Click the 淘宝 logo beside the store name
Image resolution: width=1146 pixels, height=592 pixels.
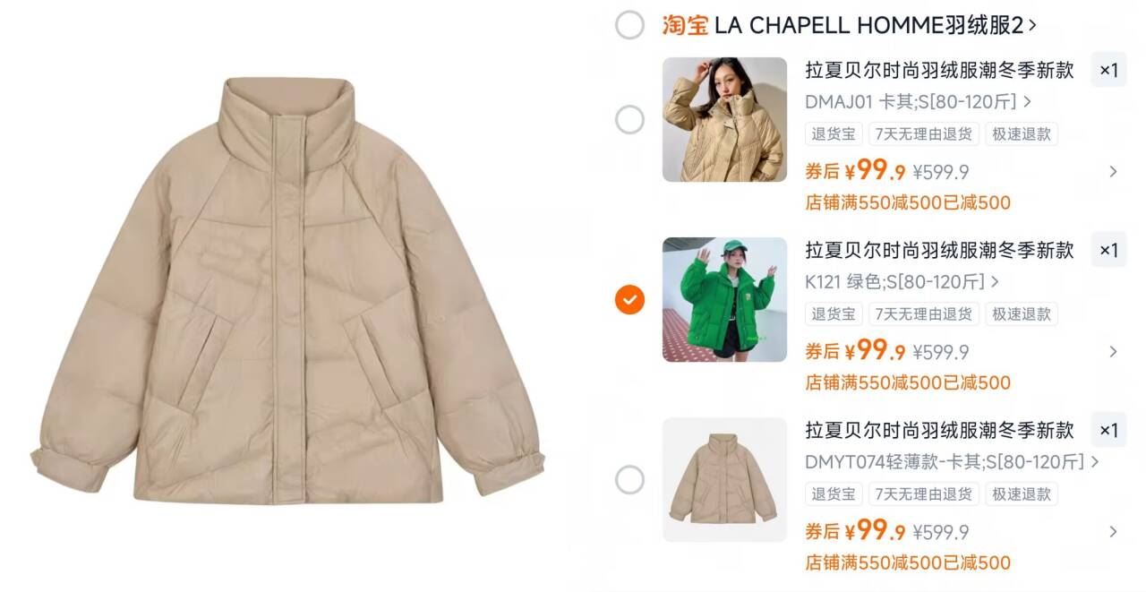685,26
